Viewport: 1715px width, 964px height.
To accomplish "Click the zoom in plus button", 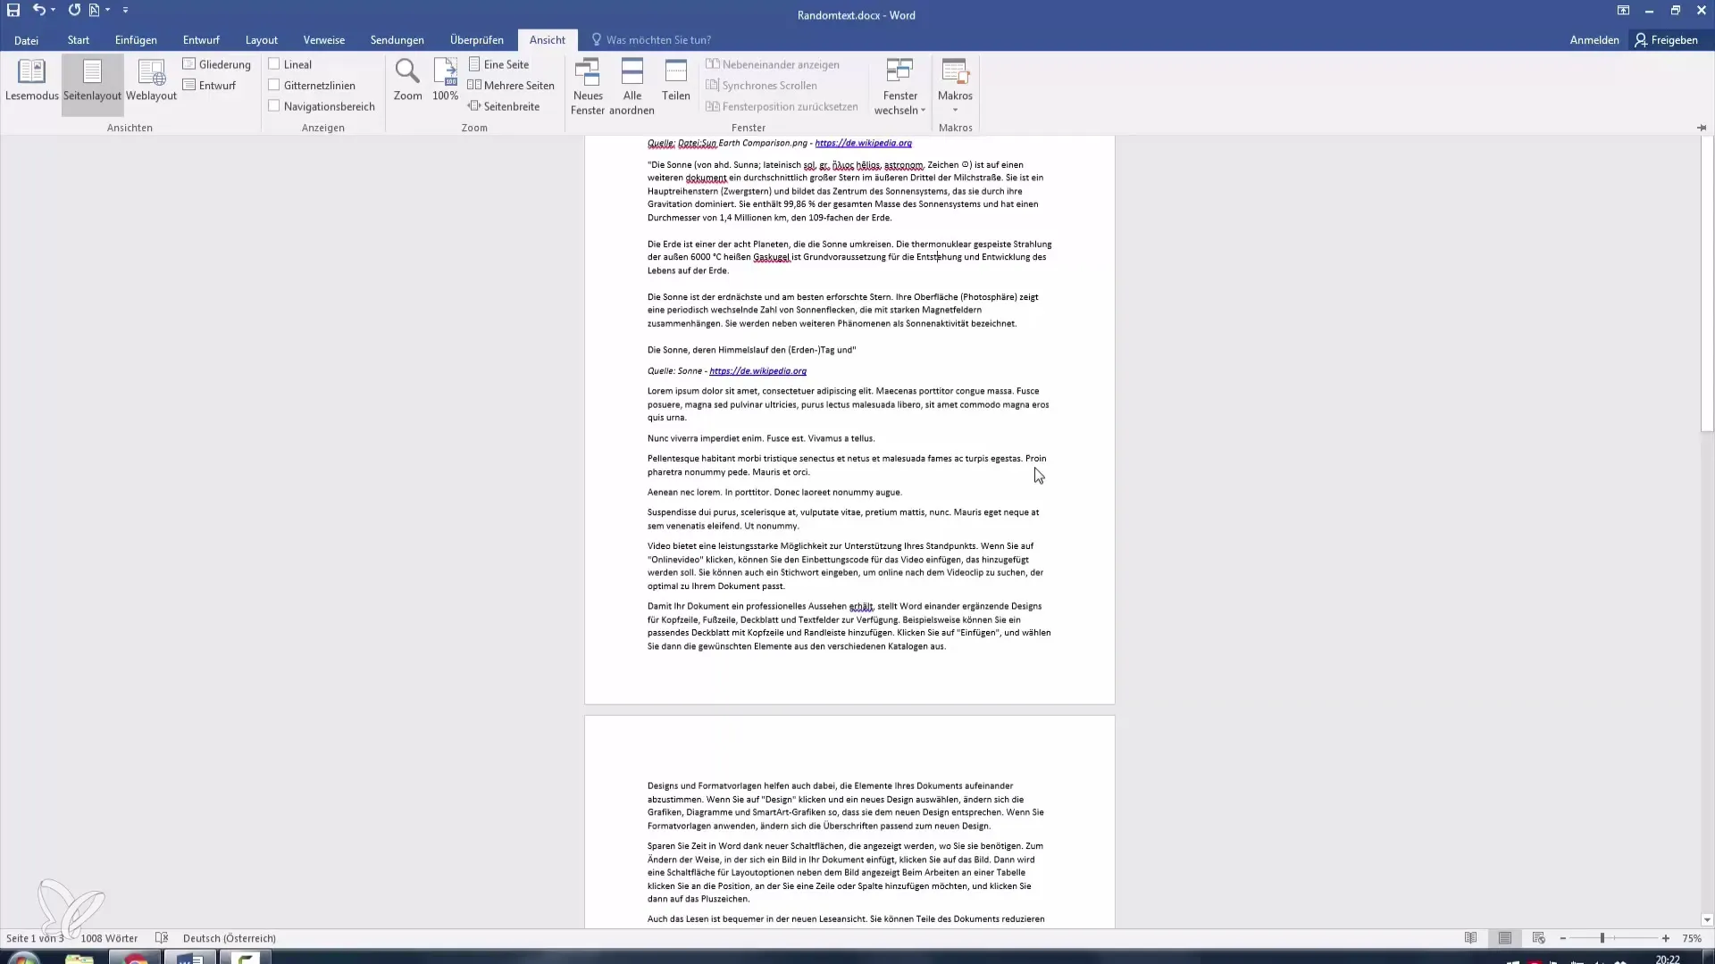I will tap(1666, 938).
